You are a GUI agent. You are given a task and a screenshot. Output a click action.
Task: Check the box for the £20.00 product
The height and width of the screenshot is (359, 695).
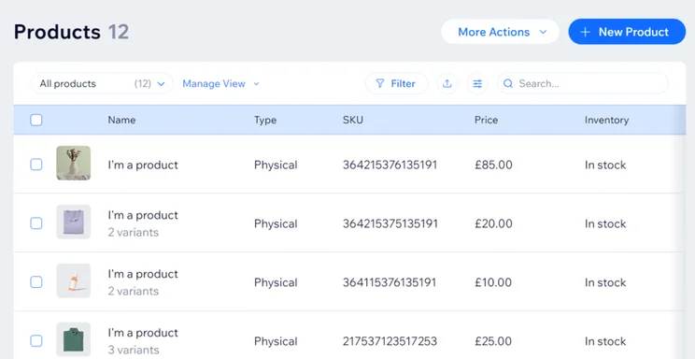[36, 223]
